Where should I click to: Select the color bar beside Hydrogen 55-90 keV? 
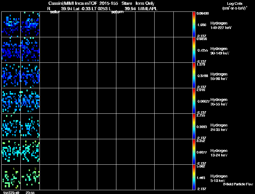194,75
